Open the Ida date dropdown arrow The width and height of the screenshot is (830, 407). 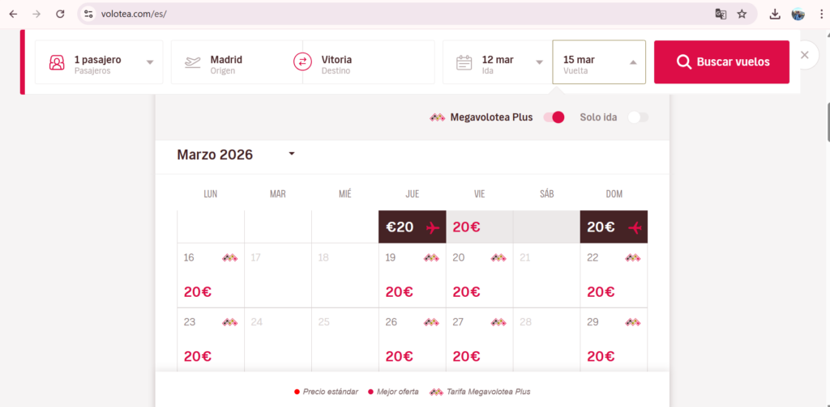click(540, 62)
